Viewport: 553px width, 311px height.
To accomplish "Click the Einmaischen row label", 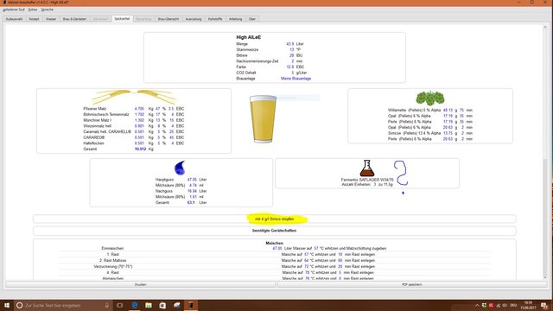I will (x=113, y=249).
